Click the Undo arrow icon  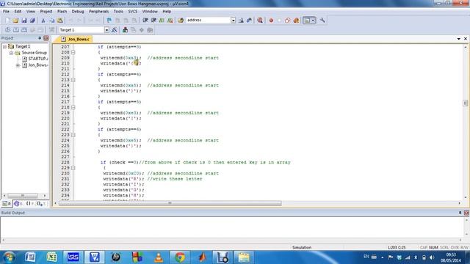click(x=71, y=21)
